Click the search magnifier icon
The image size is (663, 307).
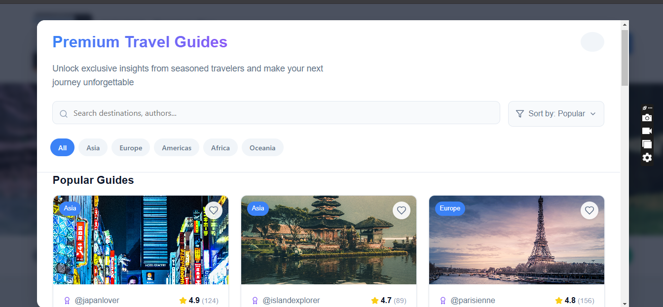point(64,114)
